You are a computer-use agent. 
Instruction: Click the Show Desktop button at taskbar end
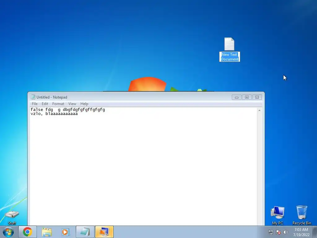[315, 232]
